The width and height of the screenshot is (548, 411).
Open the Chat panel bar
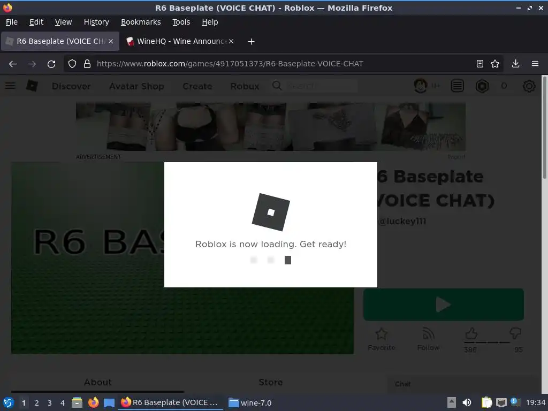coord(464,384)
